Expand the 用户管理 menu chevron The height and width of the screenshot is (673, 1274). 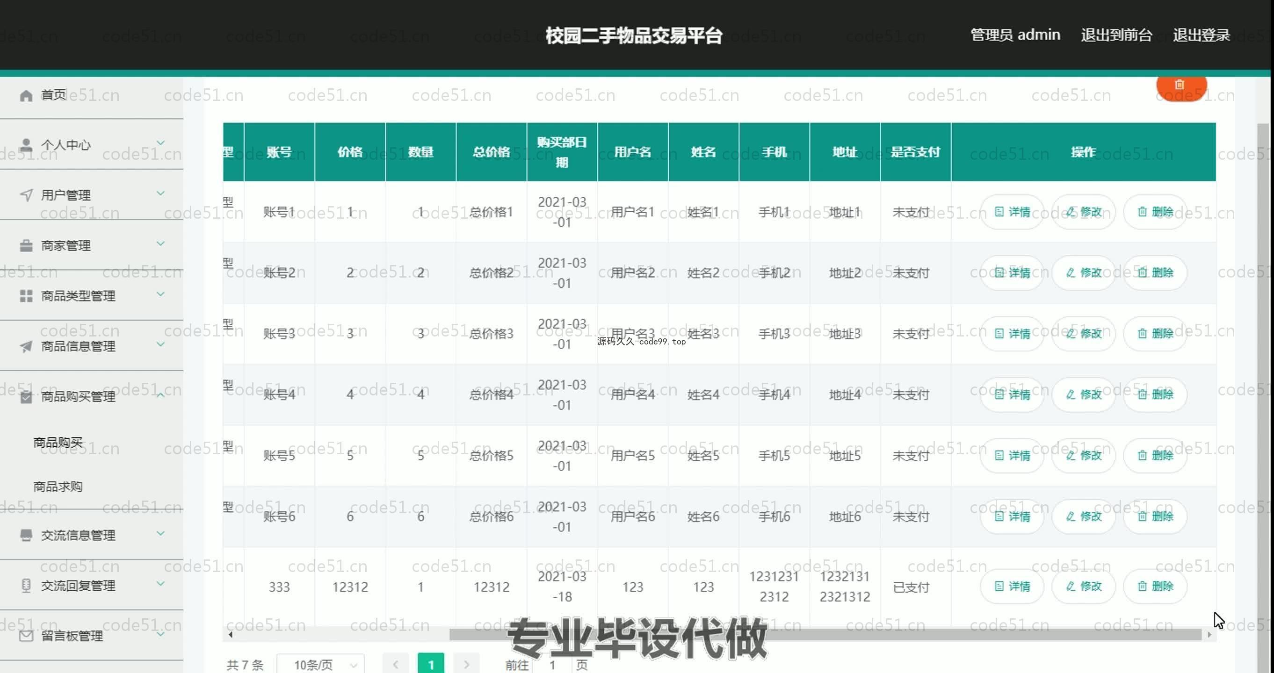tap(161, 193)
